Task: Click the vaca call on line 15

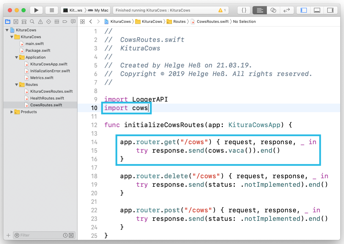Action: [236, 151]
